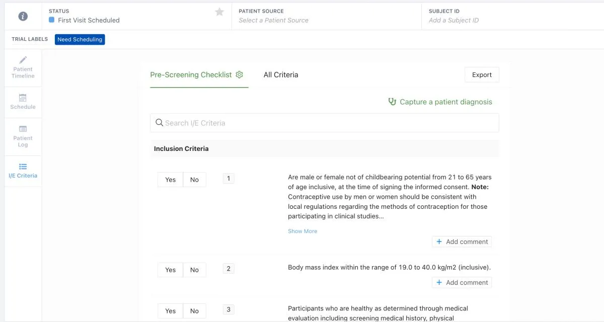604x322 pixels.
Task: Click the Add a Subject ID field
Action: (453, 20)
